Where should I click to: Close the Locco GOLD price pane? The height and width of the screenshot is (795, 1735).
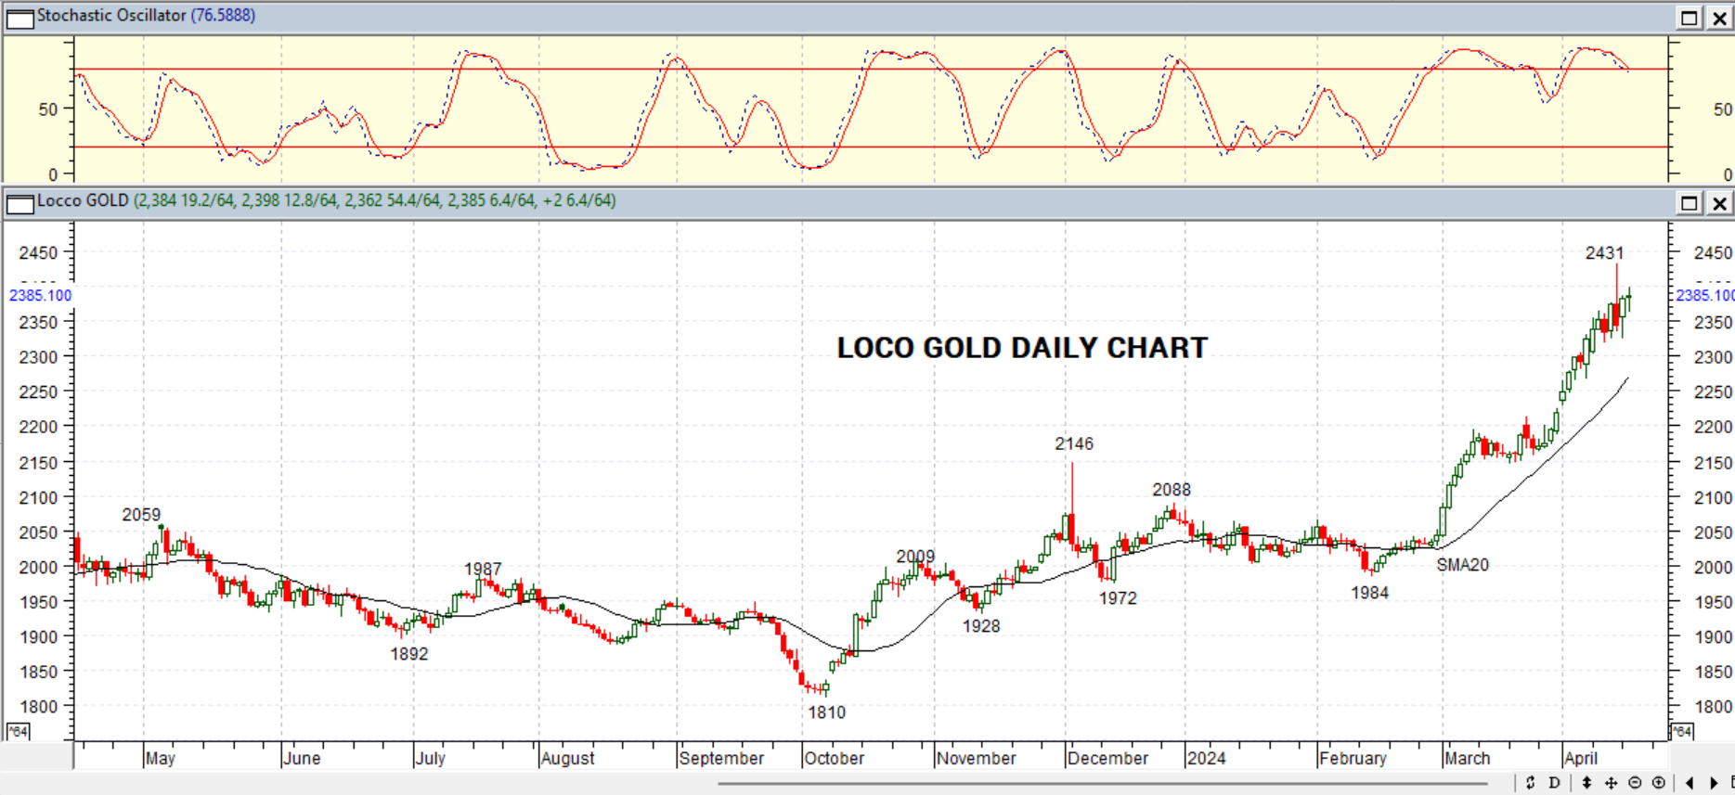pos(1719,203)
